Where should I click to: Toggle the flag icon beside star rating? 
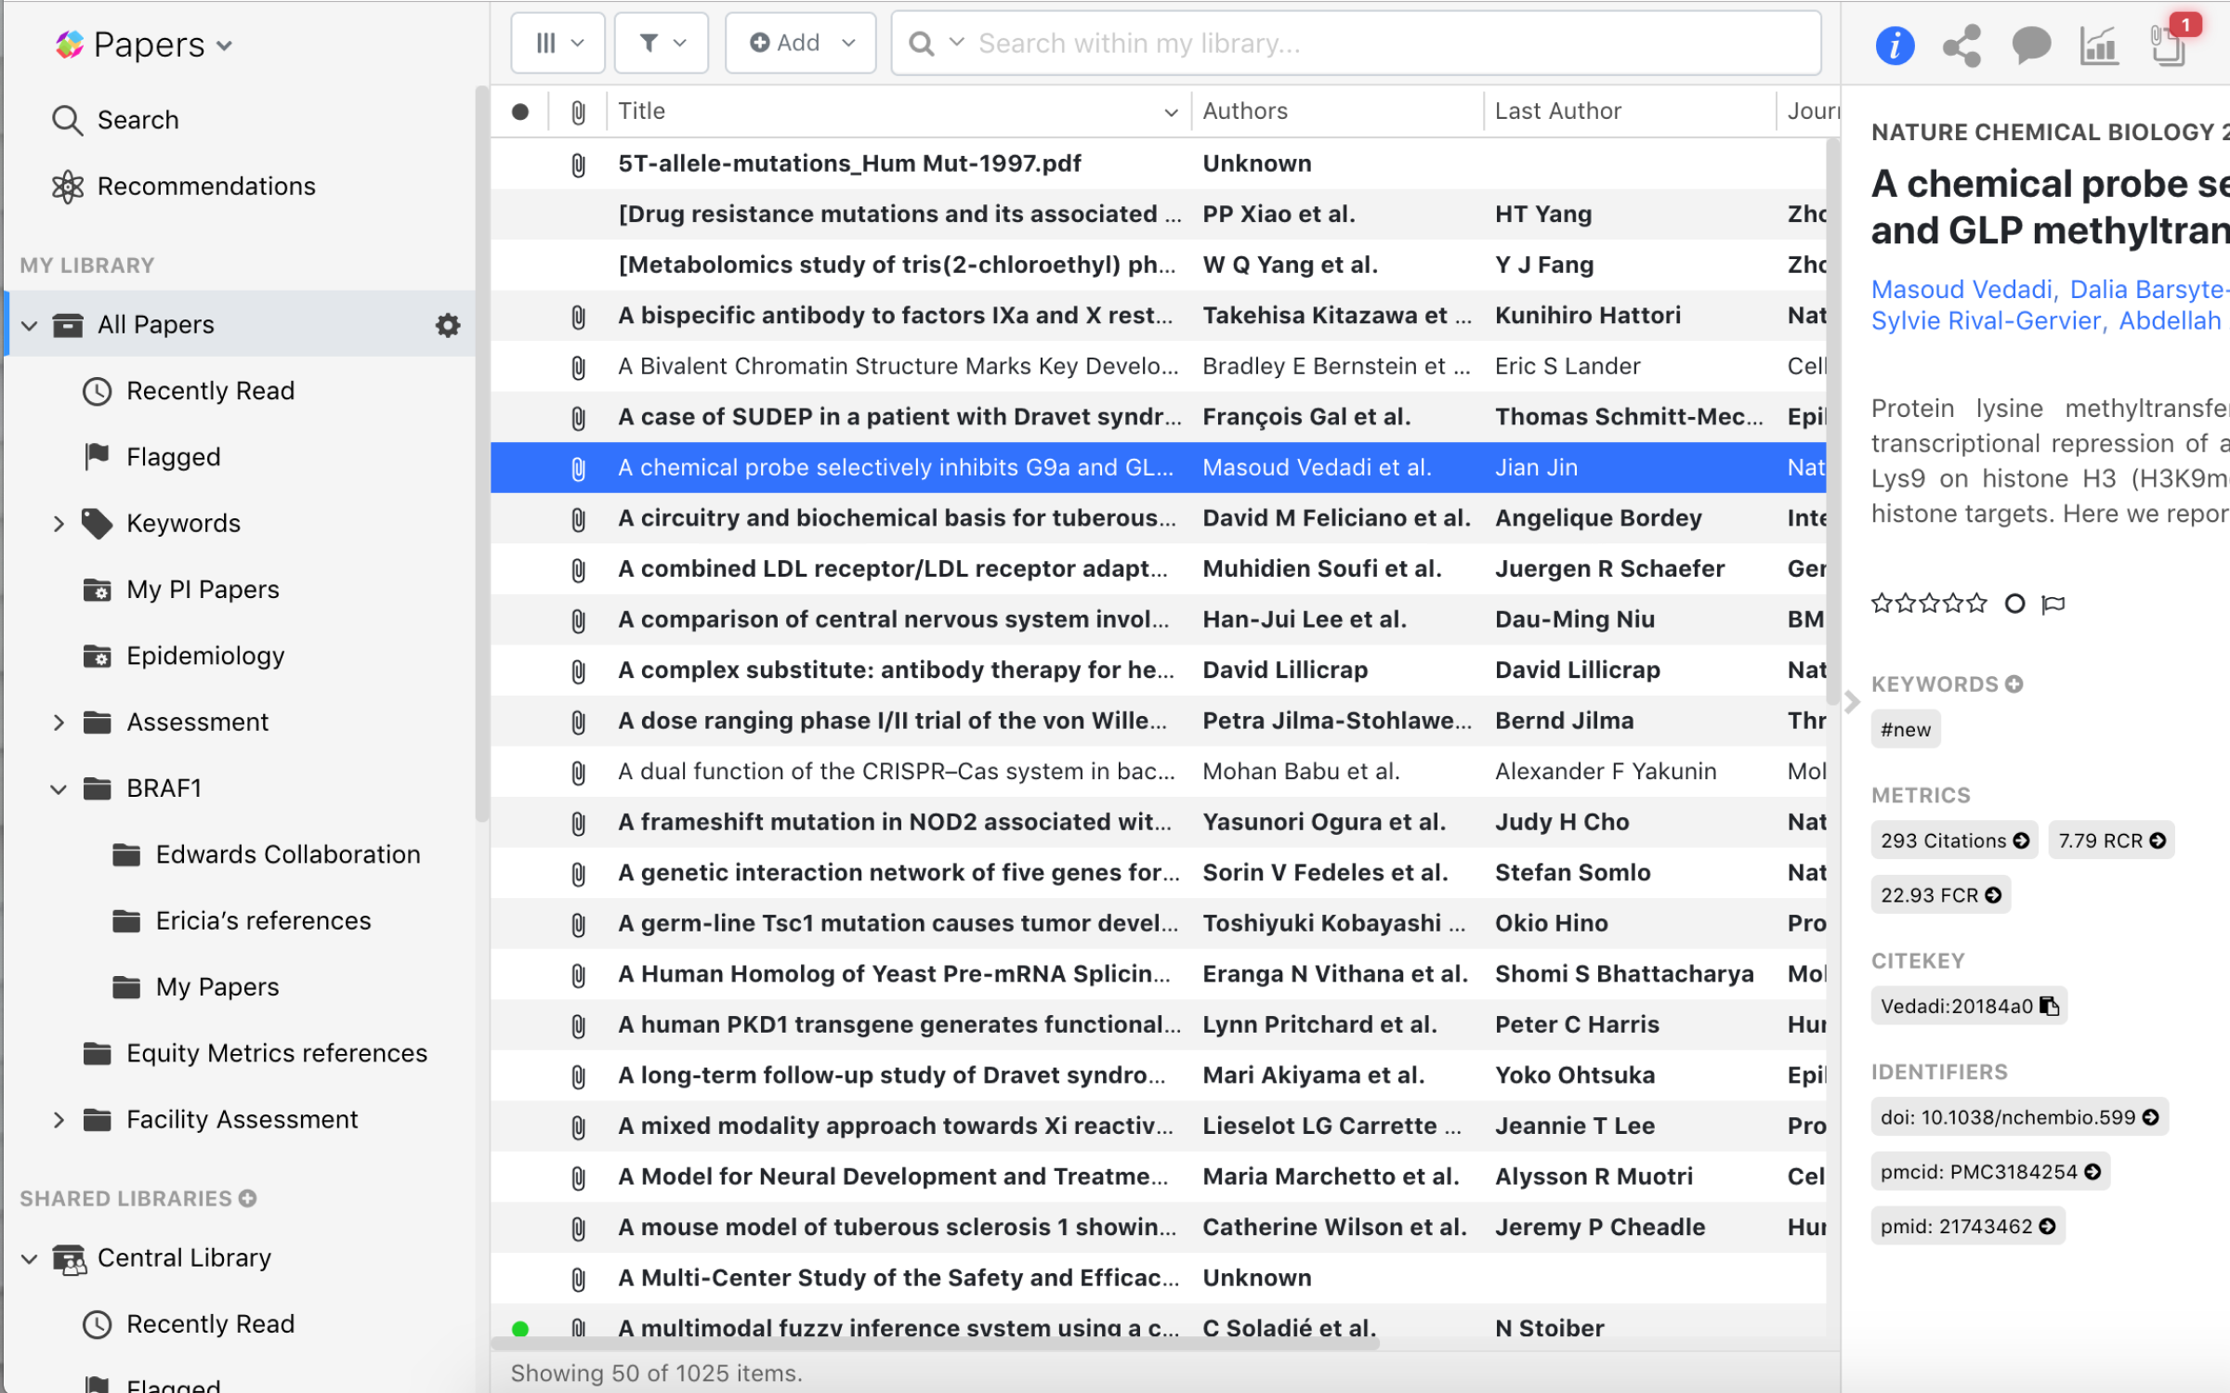(2053, 605)
